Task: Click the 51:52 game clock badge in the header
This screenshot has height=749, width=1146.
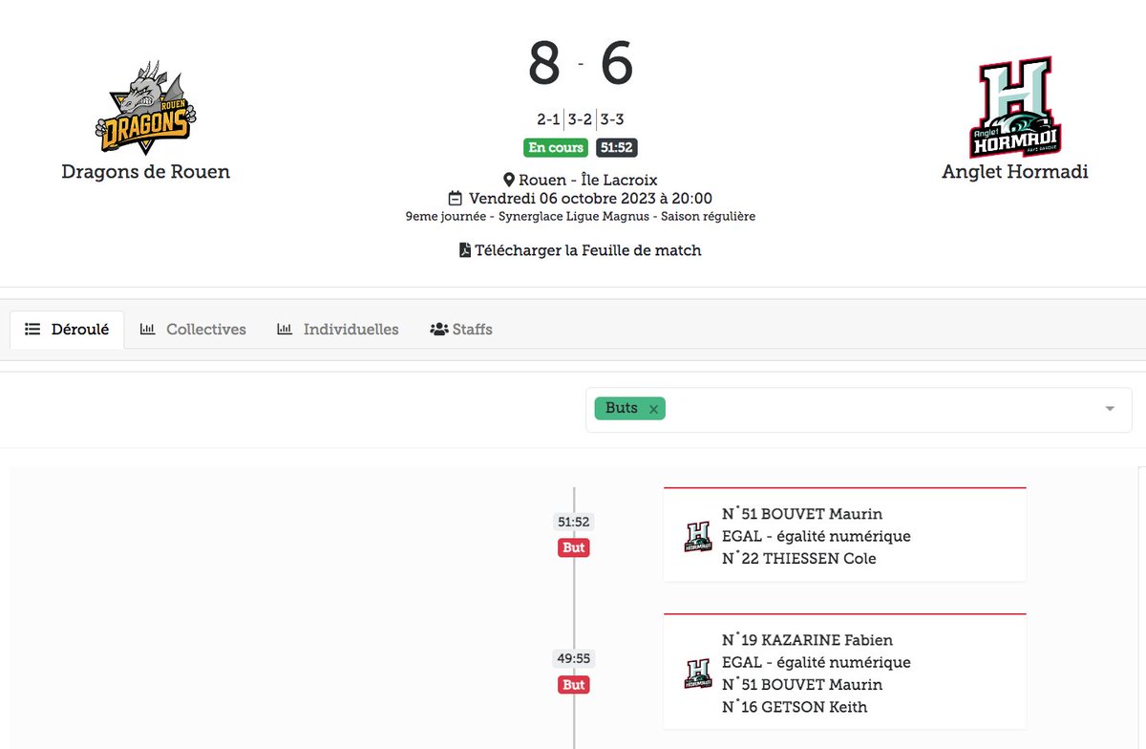Action: coord(617,148)
